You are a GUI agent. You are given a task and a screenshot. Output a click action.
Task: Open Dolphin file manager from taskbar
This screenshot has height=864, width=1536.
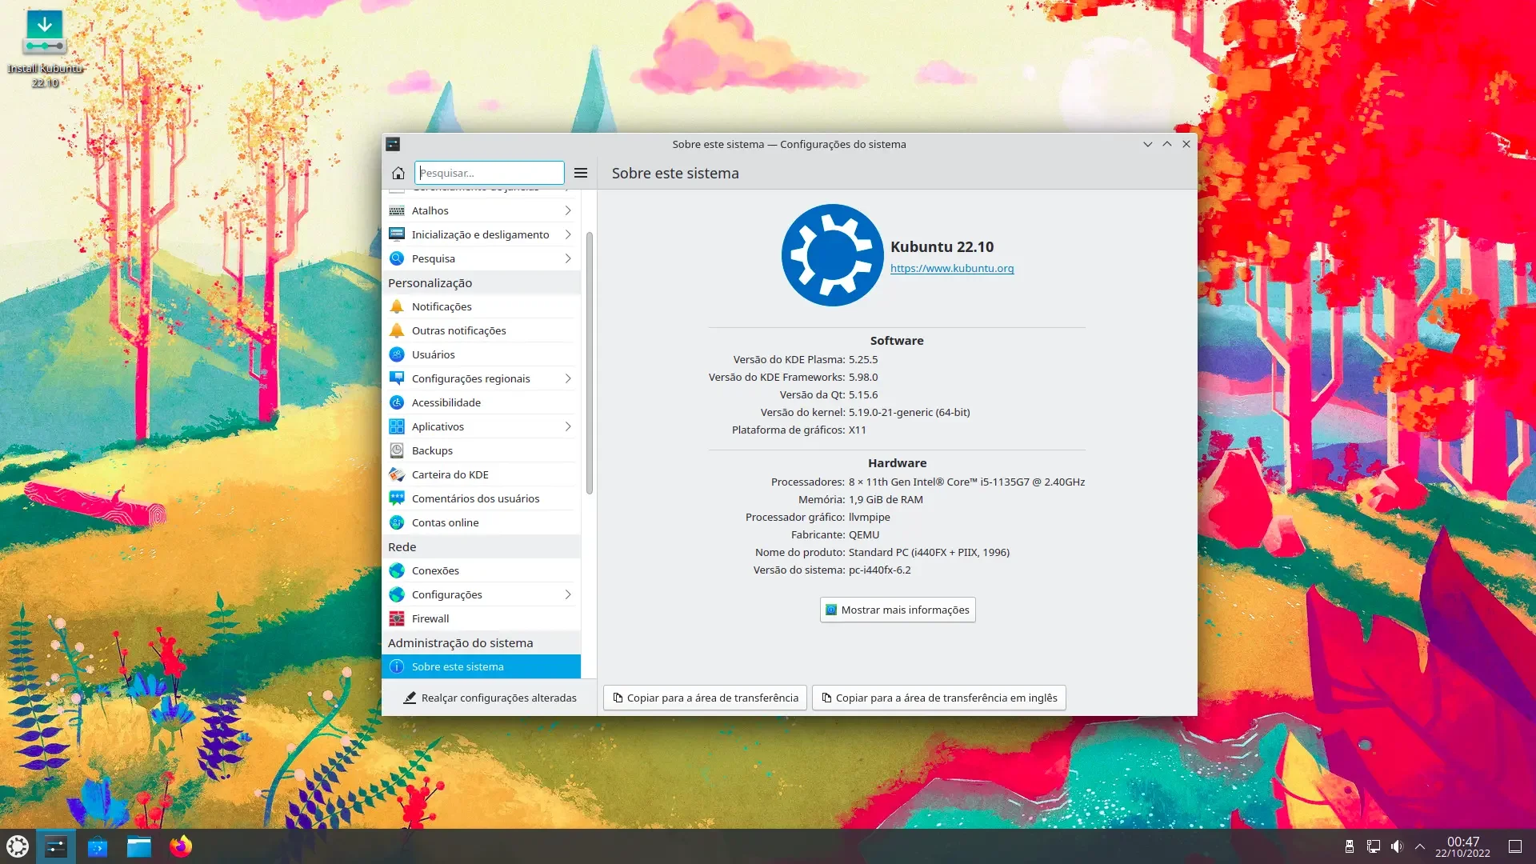[139, 846]
